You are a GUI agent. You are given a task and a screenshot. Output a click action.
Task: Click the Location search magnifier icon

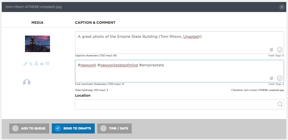[x=280, y=104]
